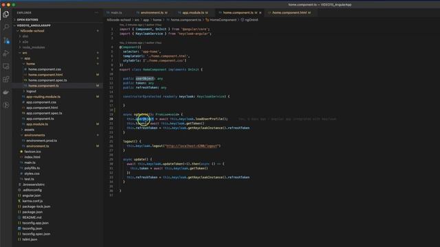The height and width of the screenshot is (247, 440).
Task: Open index.html in the file tree
Action: (32, 157)
